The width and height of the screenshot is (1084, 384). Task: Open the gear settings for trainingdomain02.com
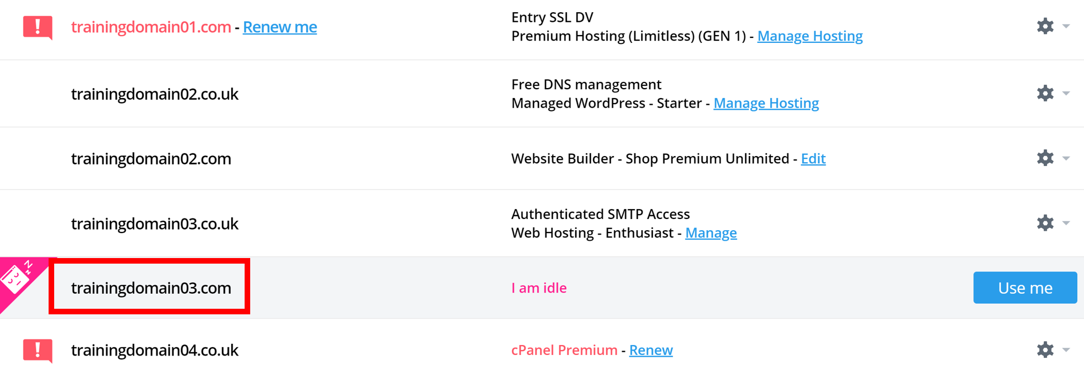point(1045,158)
